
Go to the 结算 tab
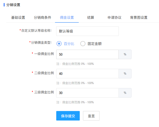coord(91,17)
